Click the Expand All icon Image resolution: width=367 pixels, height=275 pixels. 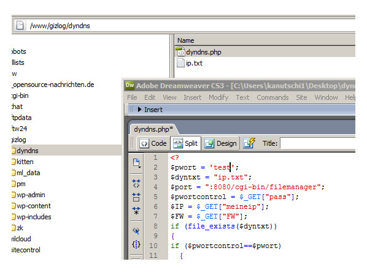pos(136,211)
